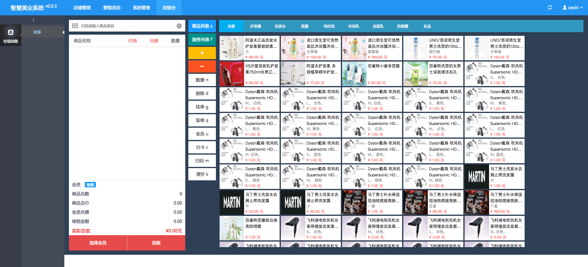Viewport: 588px width, 267px height.
Task: Click the yellow plus quantity button
Action: point(202,53)
